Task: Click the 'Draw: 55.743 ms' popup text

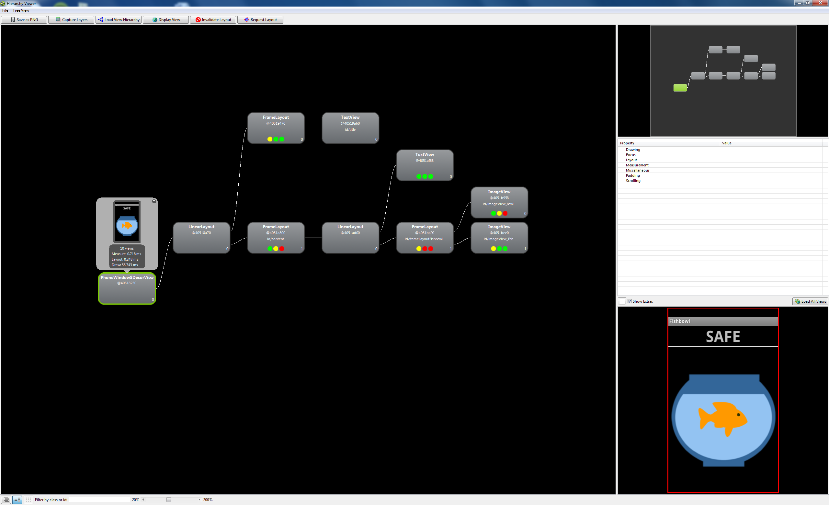Action: point(125,265)
